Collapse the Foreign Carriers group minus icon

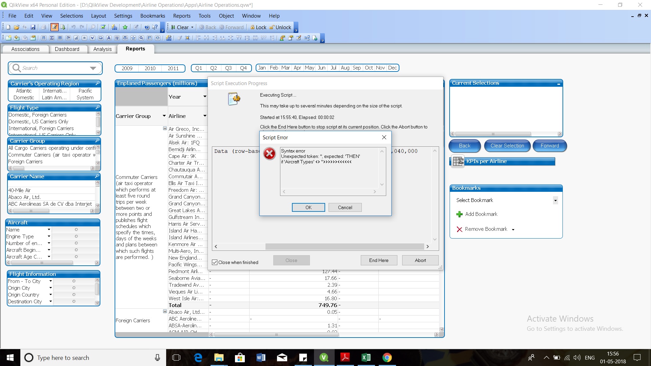click(165, 311)
